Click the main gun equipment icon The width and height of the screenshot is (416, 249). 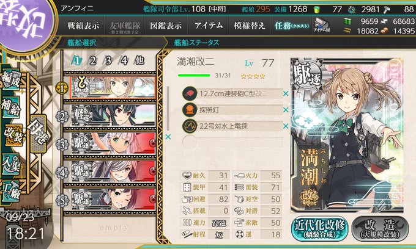coord(190,93)
